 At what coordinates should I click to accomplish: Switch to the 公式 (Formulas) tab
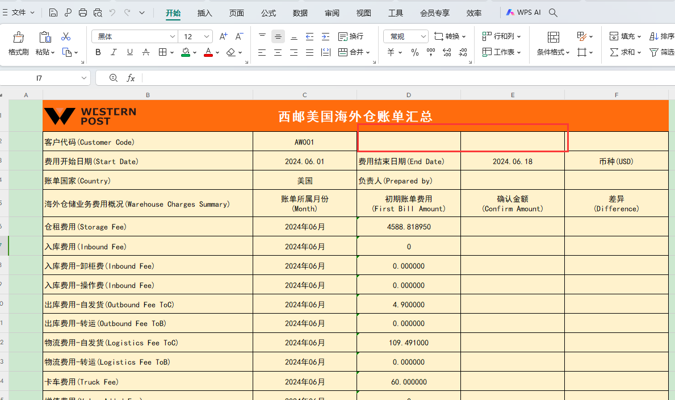point(268,13)
